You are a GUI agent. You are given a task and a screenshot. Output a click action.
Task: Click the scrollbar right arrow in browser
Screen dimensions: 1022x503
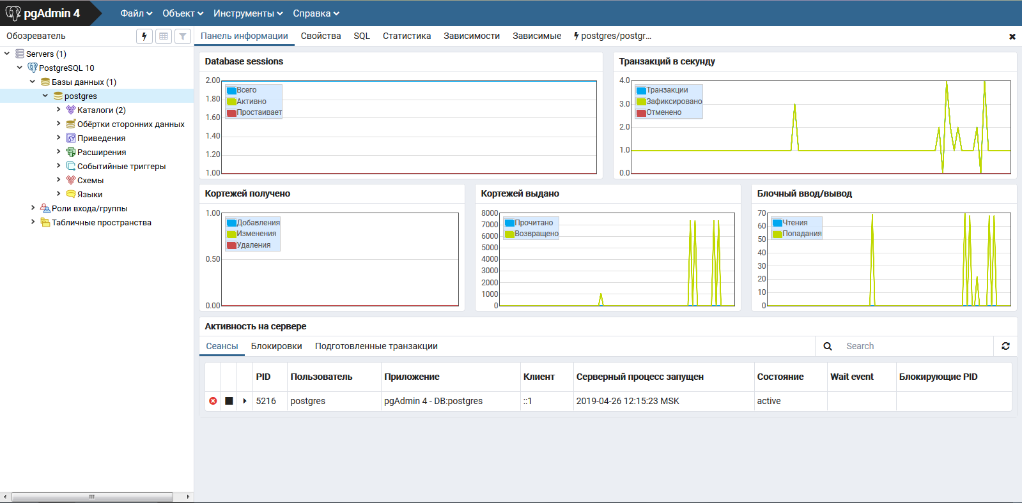click(188, 497)
